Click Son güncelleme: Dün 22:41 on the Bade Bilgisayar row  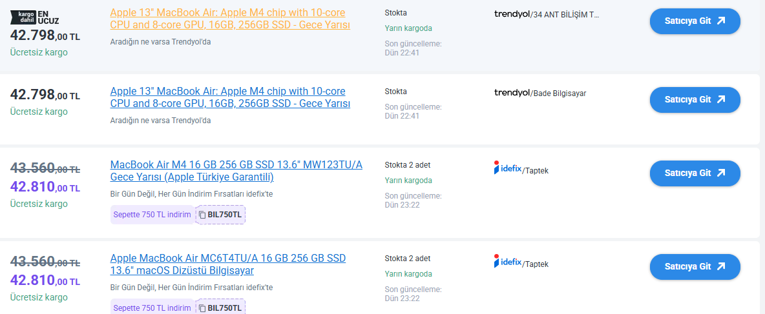[414, 111]
